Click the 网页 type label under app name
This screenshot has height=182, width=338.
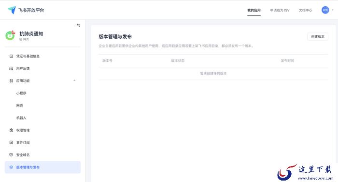(x=26, y=39)
